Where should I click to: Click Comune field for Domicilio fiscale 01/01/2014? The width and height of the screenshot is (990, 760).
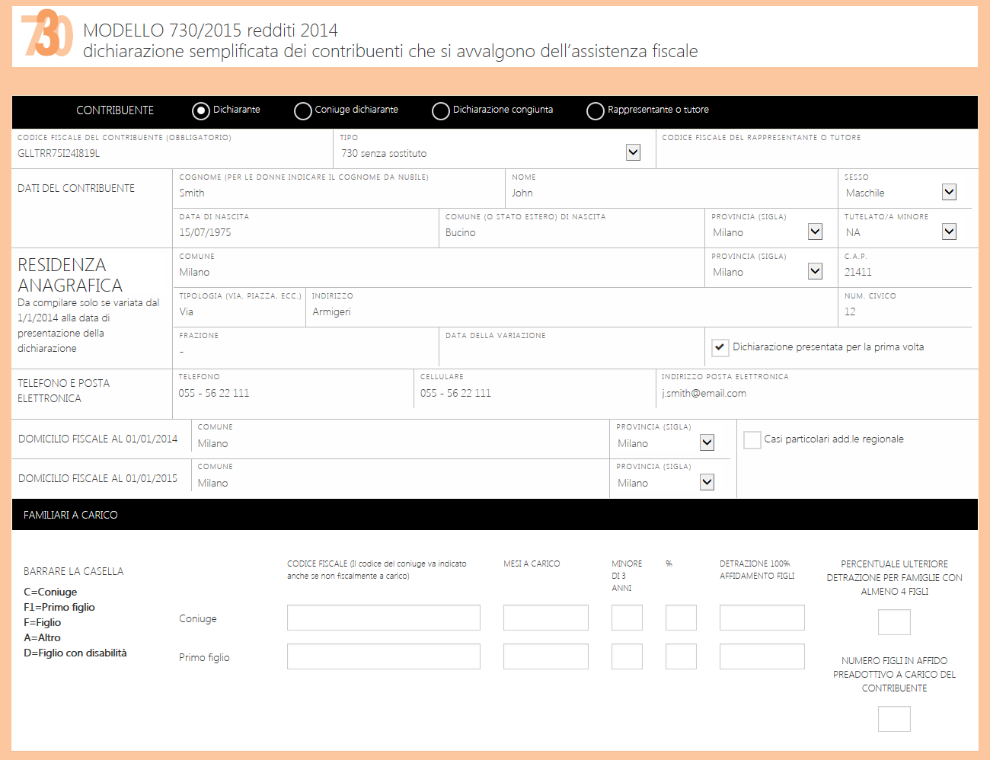click(x=401, y=443)
